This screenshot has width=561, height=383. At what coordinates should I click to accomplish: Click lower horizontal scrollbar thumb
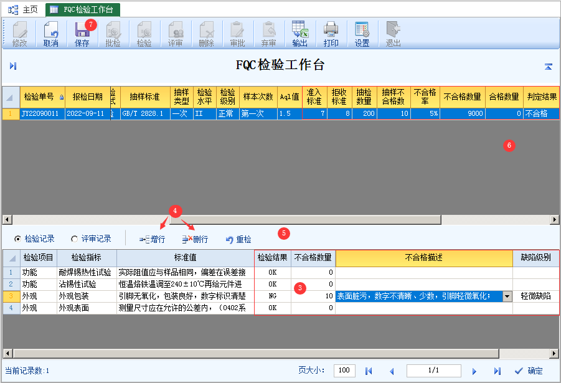tap(256, 354)
